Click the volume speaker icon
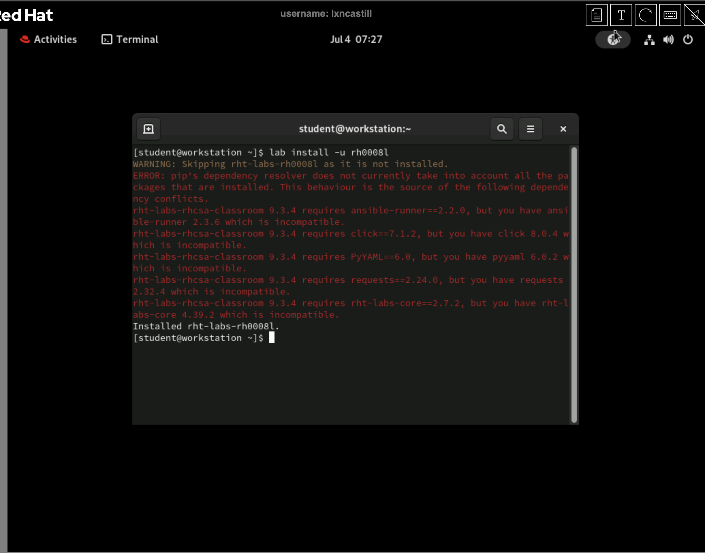Image resolution: width=705 pixels, height=553 pixels. point(668,40)
